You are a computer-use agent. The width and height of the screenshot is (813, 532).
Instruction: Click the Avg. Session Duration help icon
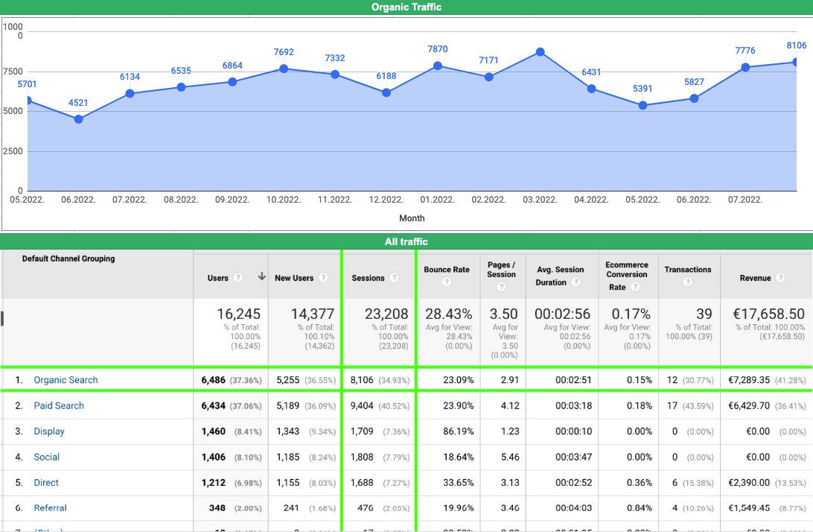[x=576, y=282]
